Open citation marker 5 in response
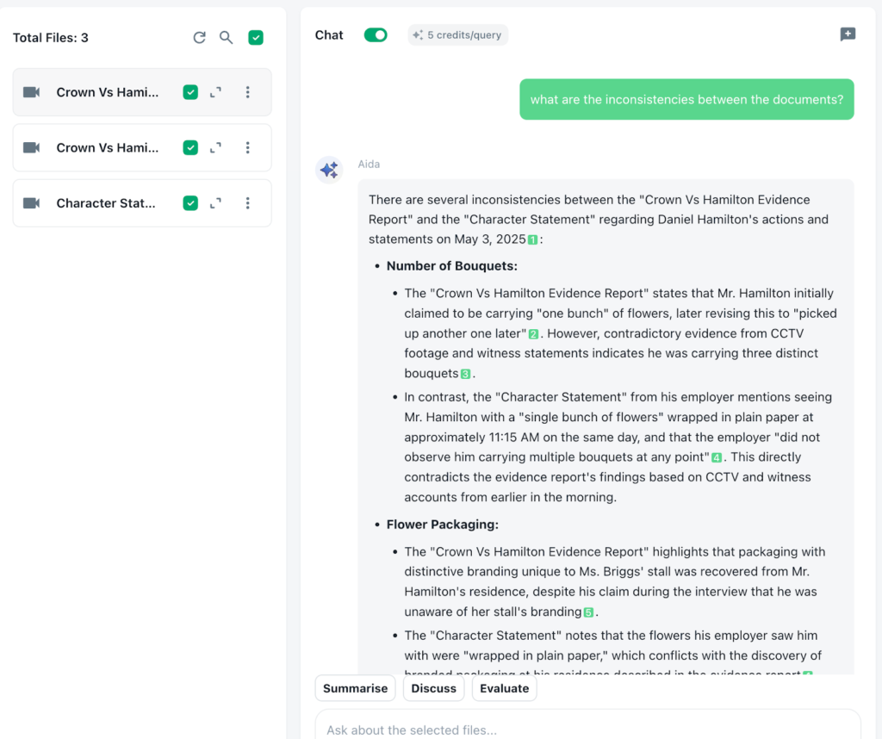 point(588,612)
